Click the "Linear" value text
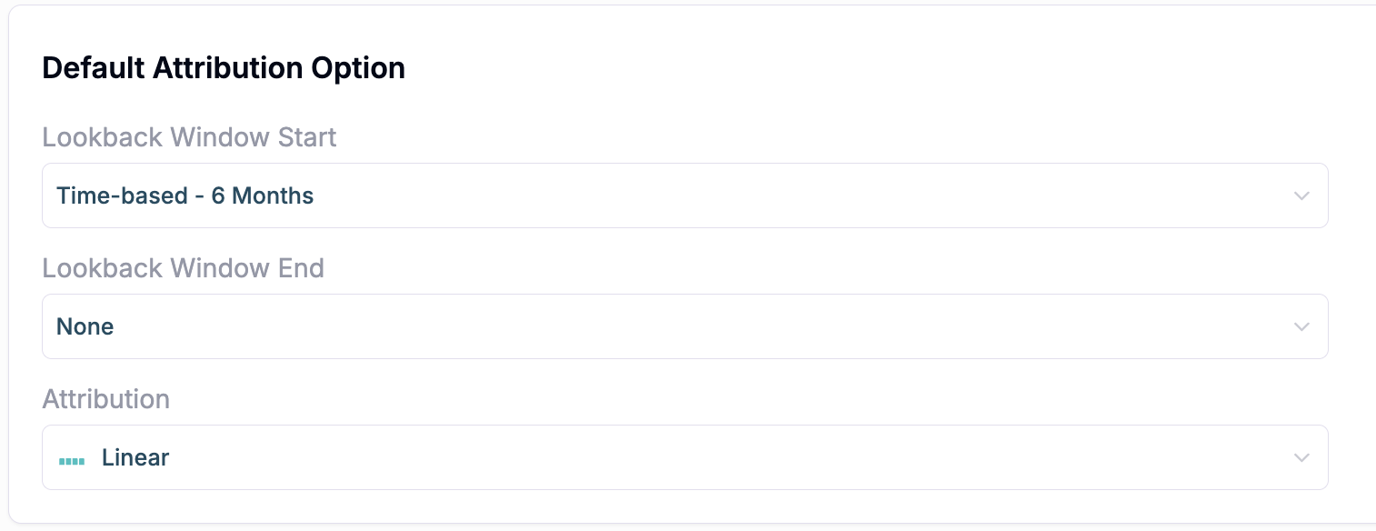Screen dimensions: 1376x531 click(x=135, y=457)
